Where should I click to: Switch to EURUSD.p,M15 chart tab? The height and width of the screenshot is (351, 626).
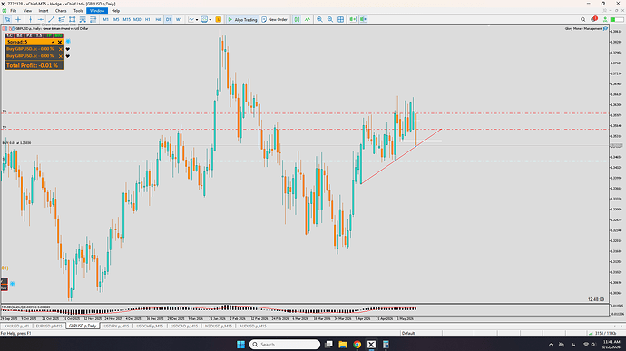click(49, 327)
